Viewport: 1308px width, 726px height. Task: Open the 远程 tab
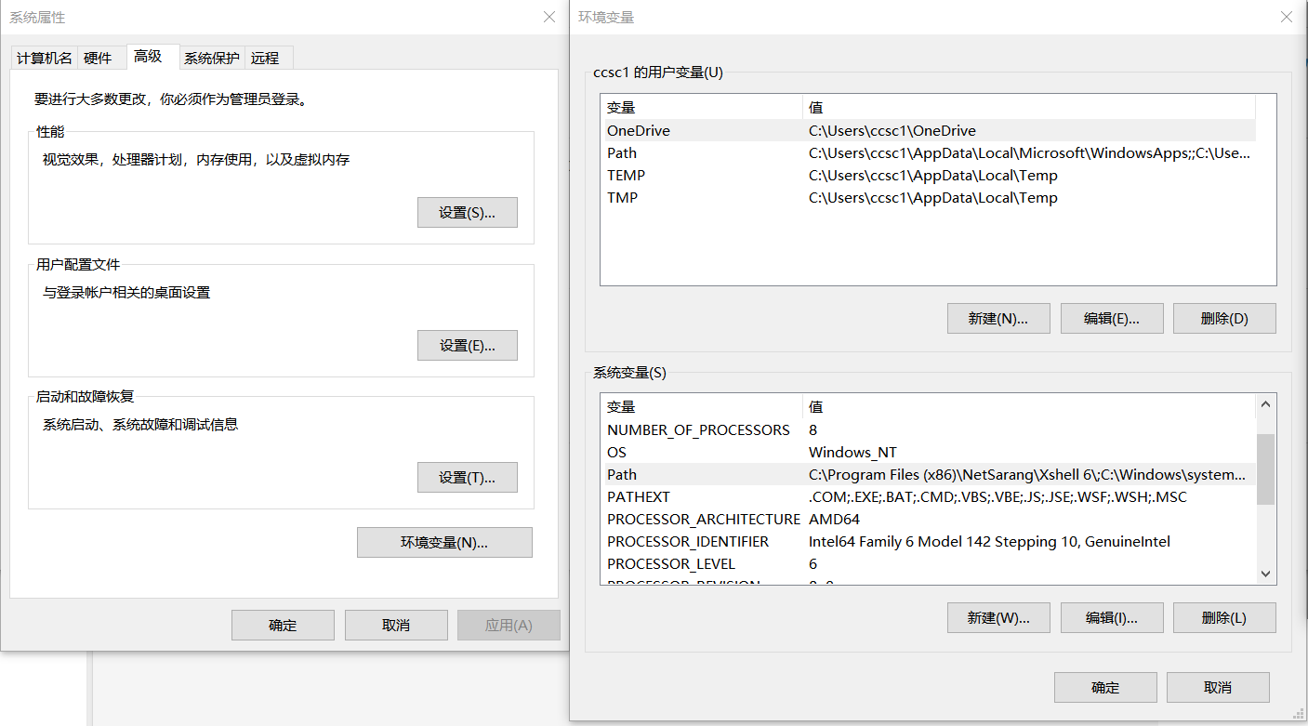(x=266, y=57)
